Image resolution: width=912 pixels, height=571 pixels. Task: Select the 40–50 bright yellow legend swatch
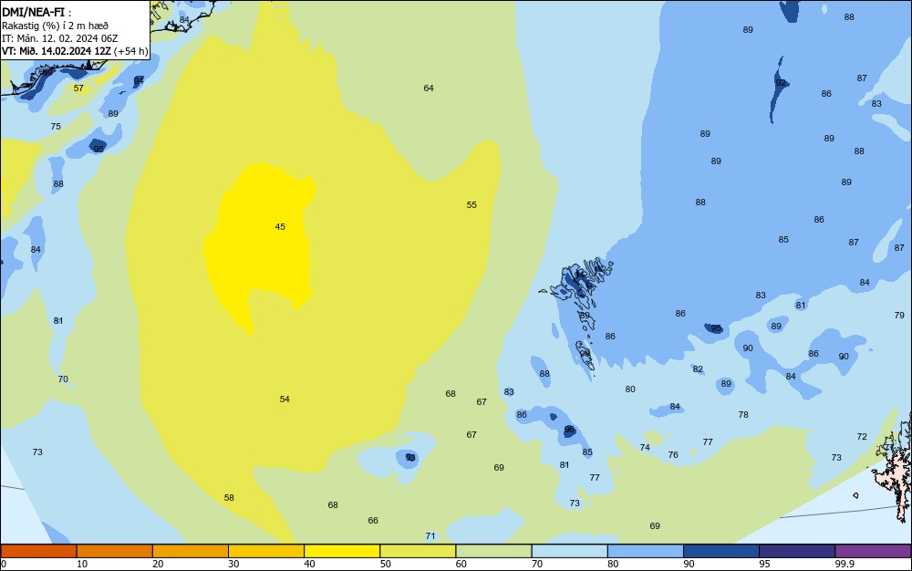tap(342, 551)
